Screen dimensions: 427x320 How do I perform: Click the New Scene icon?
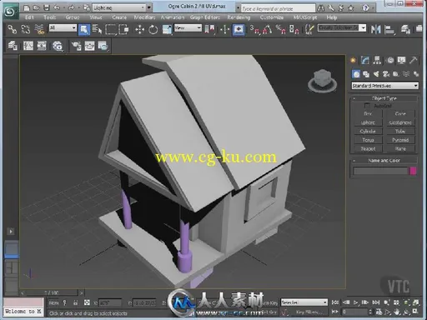(26, 7)
